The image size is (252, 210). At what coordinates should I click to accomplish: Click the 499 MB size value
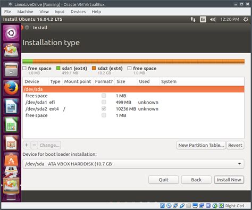coord(123,102)
